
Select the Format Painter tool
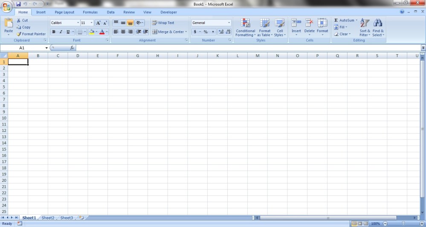[x=31, y=34]
